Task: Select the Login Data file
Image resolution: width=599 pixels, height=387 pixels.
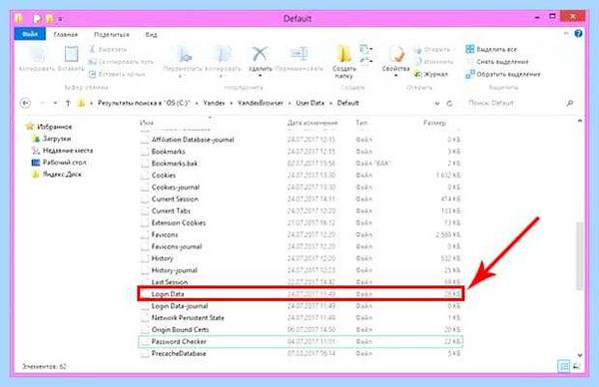Action: (x=300, y=294)
